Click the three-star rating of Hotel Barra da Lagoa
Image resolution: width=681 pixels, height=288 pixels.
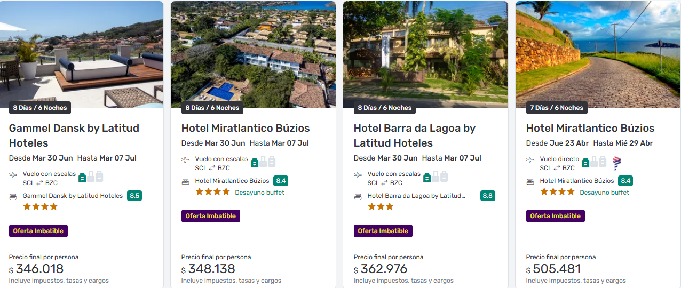[380, 206]
